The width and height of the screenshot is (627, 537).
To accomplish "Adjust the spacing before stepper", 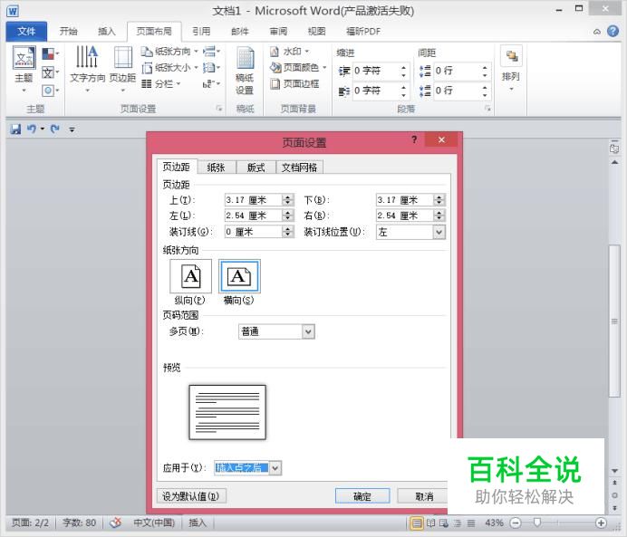I will tap(485, 71).
